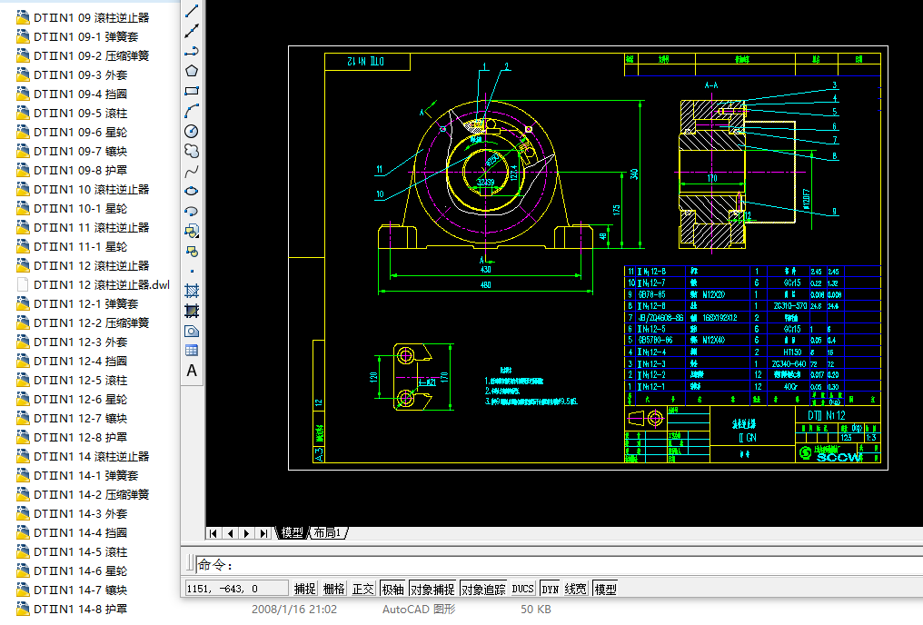Click the file type text AutoCAD 图形

[x=419, y=610]
